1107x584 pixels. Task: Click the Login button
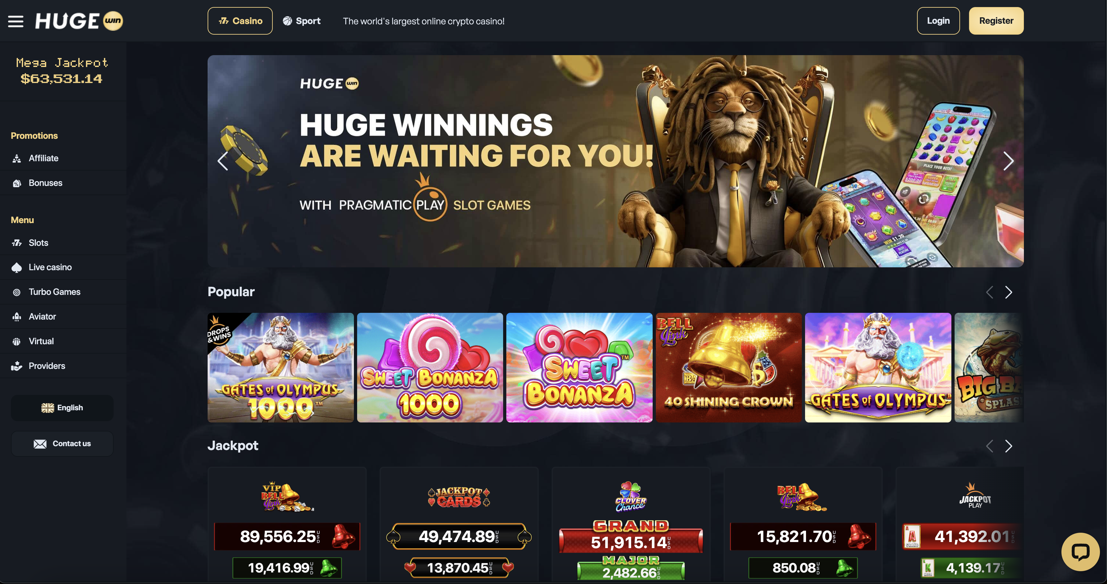click(x=938, y=21)
